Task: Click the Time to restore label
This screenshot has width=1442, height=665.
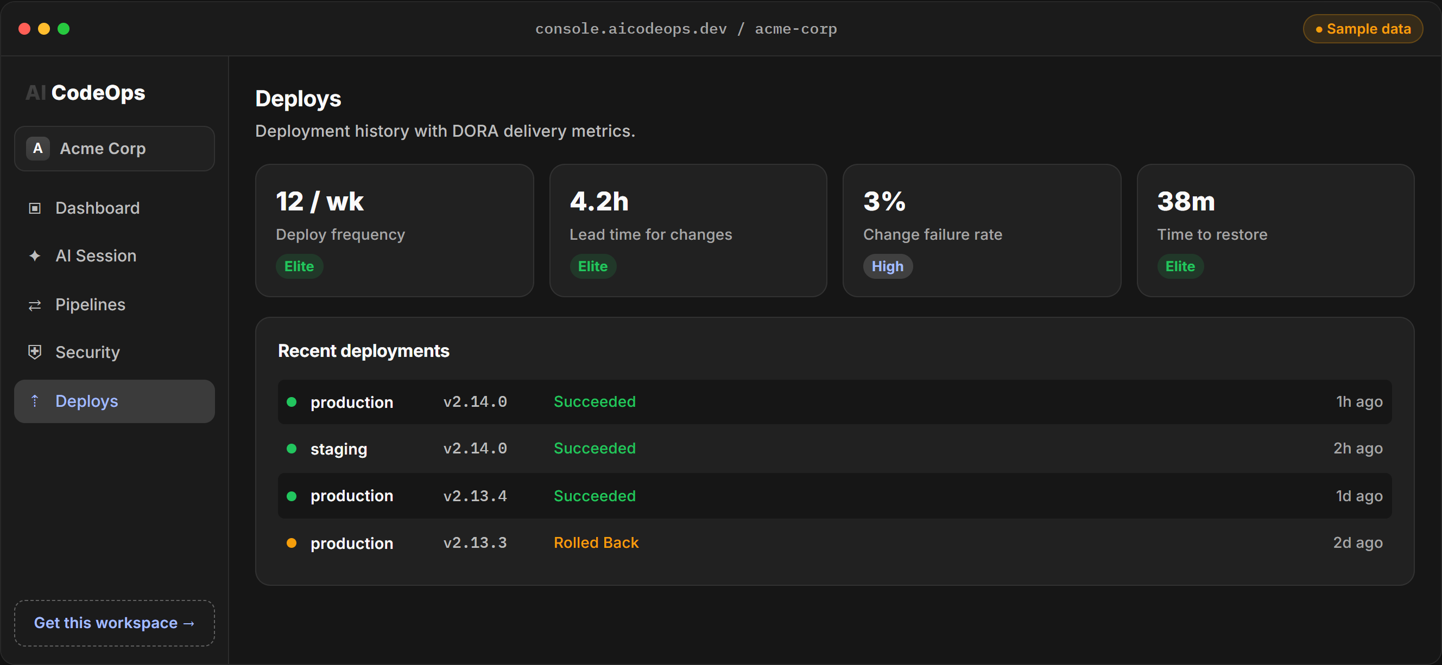Action: (1212, 234)
